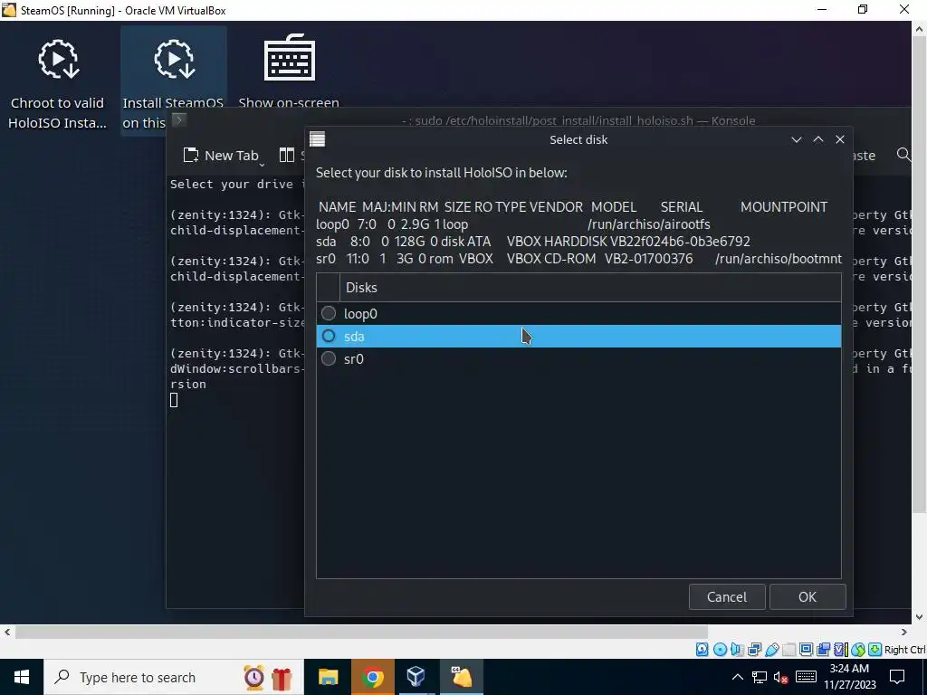Click SteamOS VM taskbar icon

461,677
